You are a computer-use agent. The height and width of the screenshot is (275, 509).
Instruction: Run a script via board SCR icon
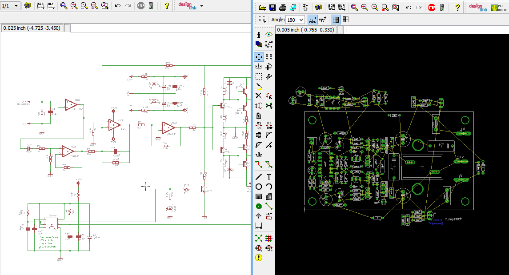[332, 7]
